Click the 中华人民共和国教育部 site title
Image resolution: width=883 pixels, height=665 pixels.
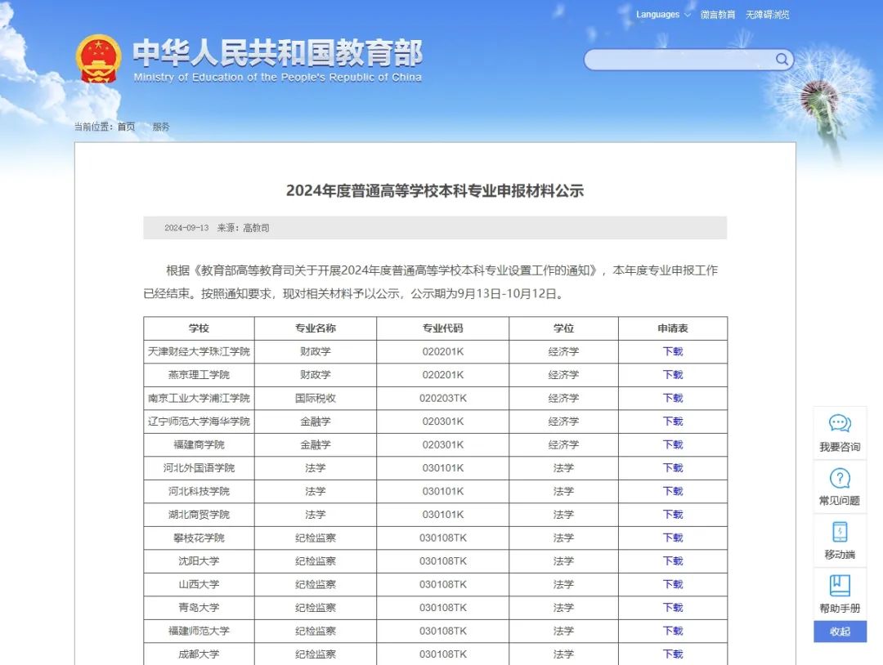(x=278, y=53)
